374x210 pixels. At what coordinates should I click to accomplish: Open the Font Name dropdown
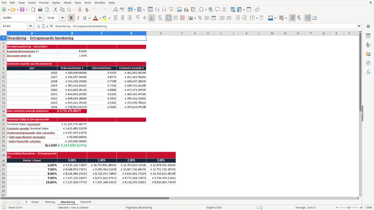(x=40, y=18)
